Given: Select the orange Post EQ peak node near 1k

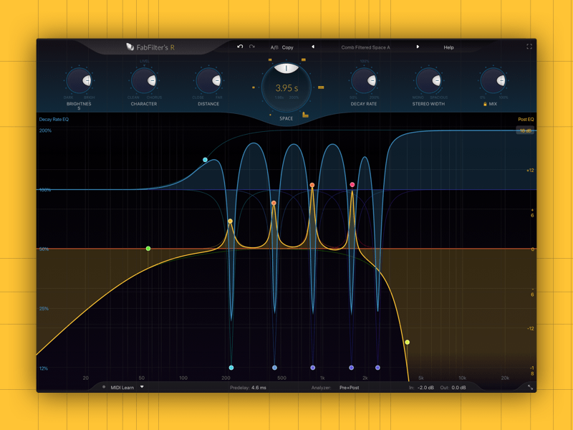Looking at the screenshot, I should click(x=312, y=185).
